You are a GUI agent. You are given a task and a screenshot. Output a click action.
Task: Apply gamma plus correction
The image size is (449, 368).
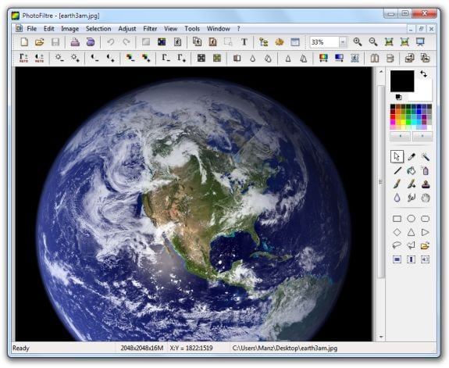tap(181, 58)
